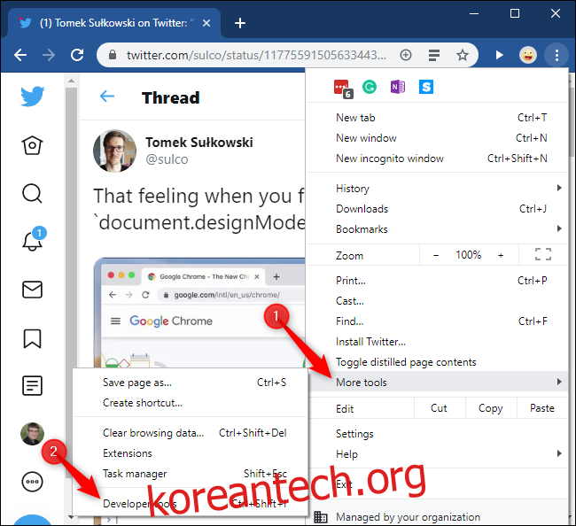Open Extensions from More tools
The width and height of the screenshot is (576, 526).
click(190, 453)
